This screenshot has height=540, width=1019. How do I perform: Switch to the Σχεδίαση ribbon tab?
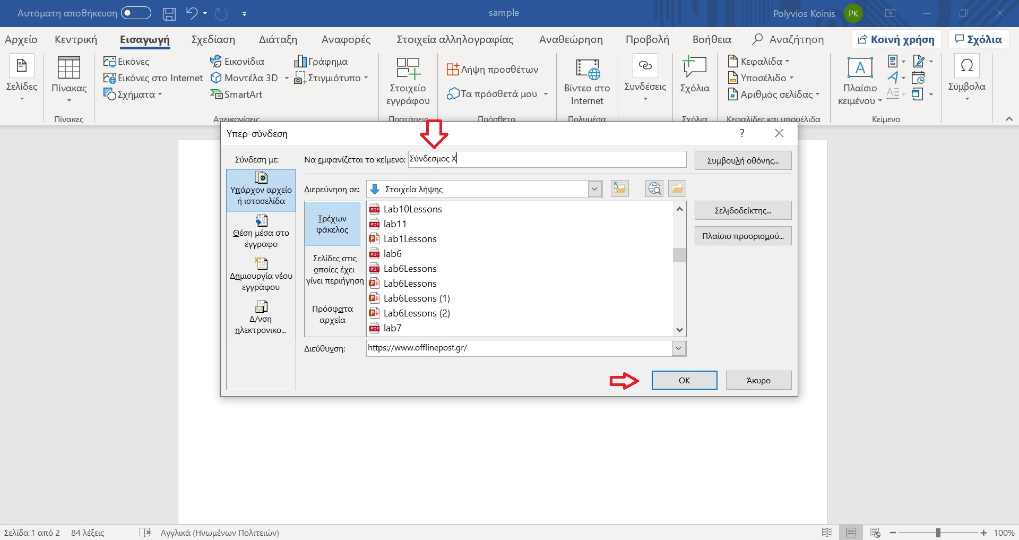click(213, 39)
